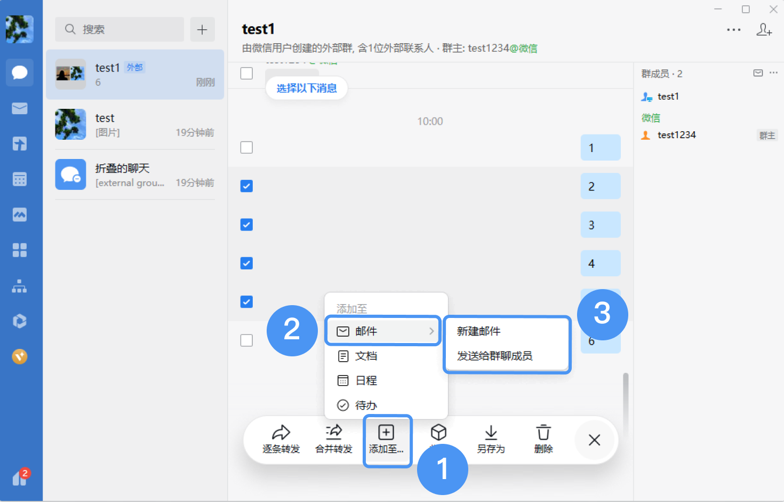
Task: Choose 日程 in the 添加至 menu
Action: point(366,380)
